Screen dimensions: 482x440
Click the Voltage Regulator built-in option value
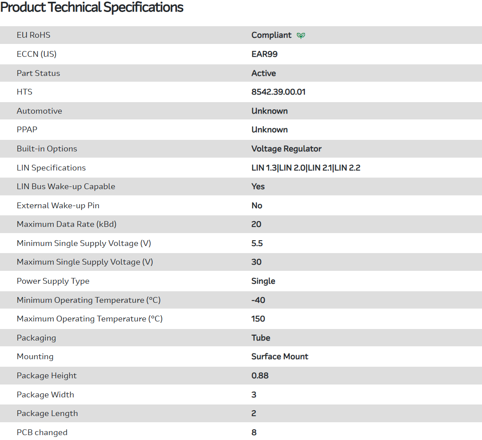286,149
